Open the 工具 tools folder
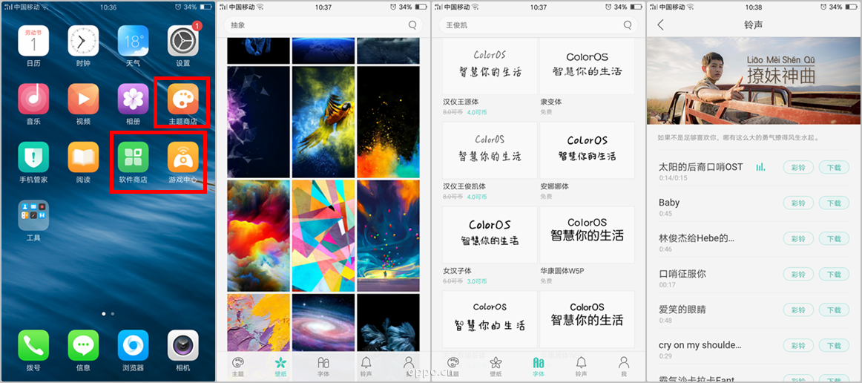This screenshot has width=862, height=383. click(33, 215)
